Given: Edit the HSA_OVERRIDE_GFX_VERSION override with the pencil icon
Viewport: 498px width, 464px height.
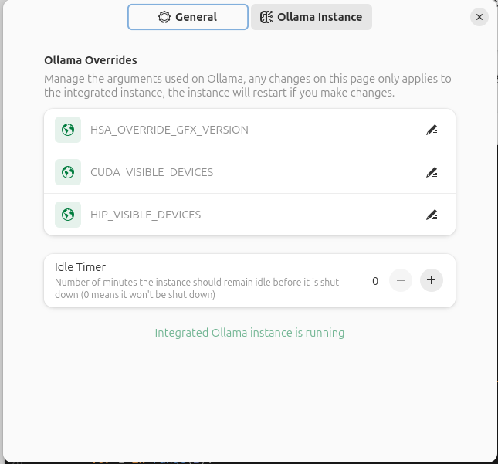Looking at the screenshot, I should [432, 130].
